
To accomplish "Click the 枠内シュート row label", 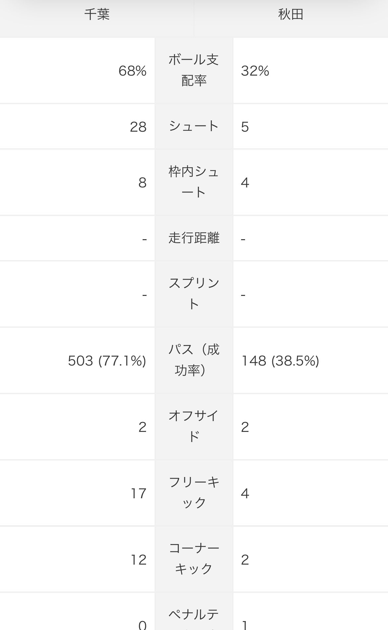I will tap(194, 182).
